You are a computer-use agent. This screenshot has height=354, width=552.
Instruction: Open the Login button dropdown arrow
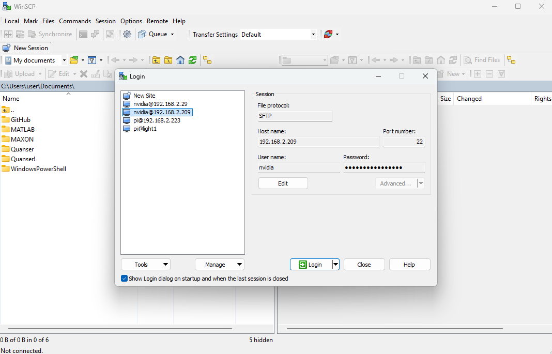point(336,265)
